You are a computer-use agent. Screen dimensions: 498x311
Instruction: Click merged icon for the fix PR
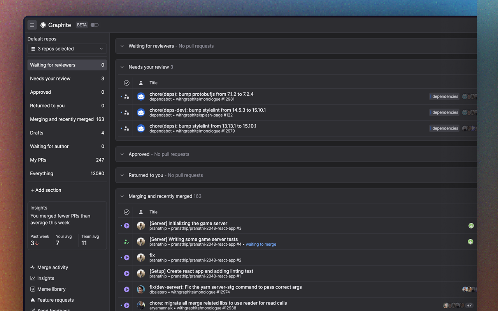pos(126,257)
